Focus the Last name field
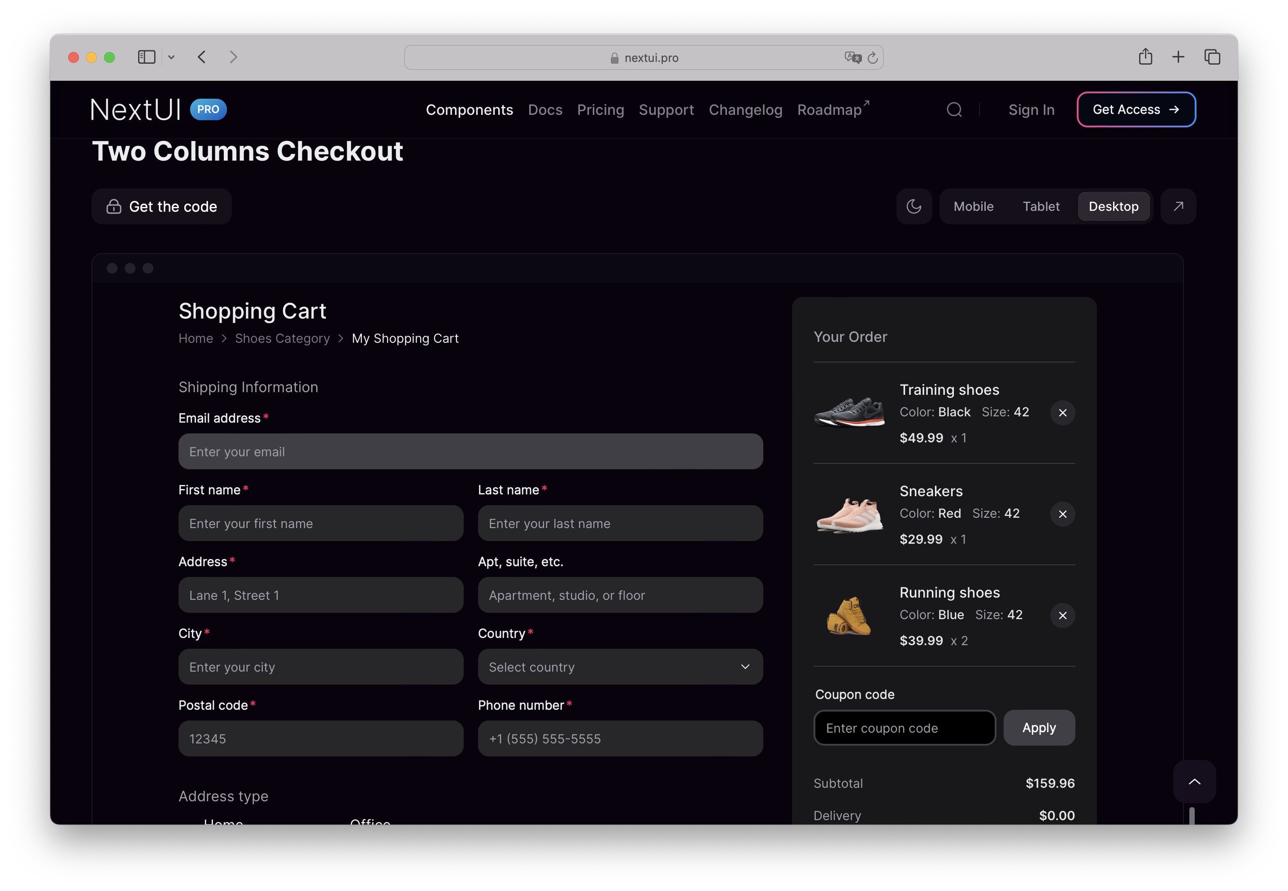 620,524
